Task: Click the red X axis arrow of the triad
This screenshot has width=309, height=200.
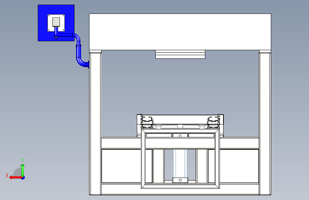Action: 15,178
